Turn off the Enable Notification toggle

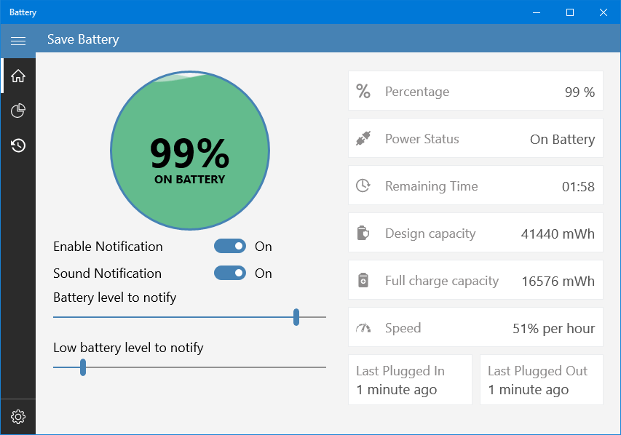230,246
